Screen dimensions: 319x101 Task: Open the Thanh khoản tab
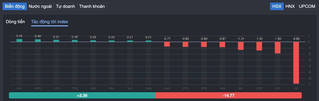point(92,6)
